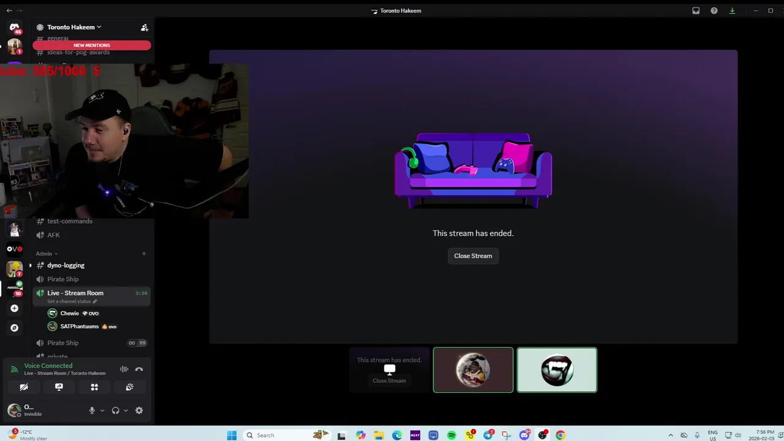
Task: Jump to New Mentions banner
Action: coord(92,45)
